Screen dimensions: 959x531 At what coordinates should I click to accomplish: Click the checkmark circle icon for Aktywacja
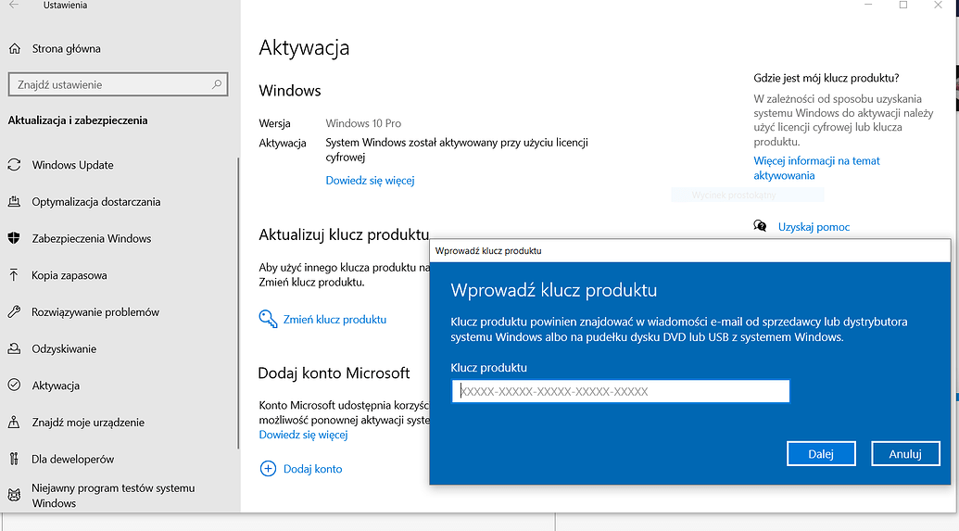point(14,385)
